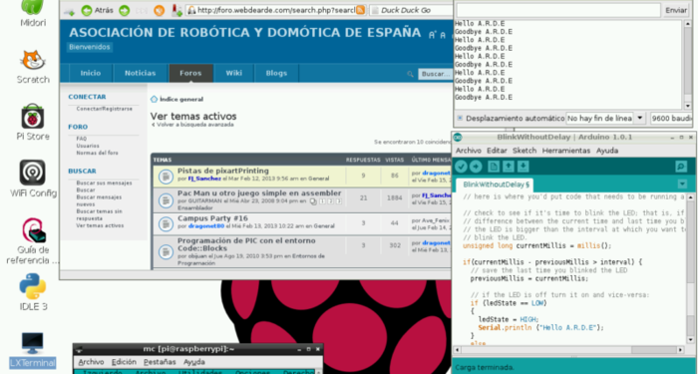Screen dimensions: 698x374
Task: Open the Wiki tab on forum
Action: (233, 74)
